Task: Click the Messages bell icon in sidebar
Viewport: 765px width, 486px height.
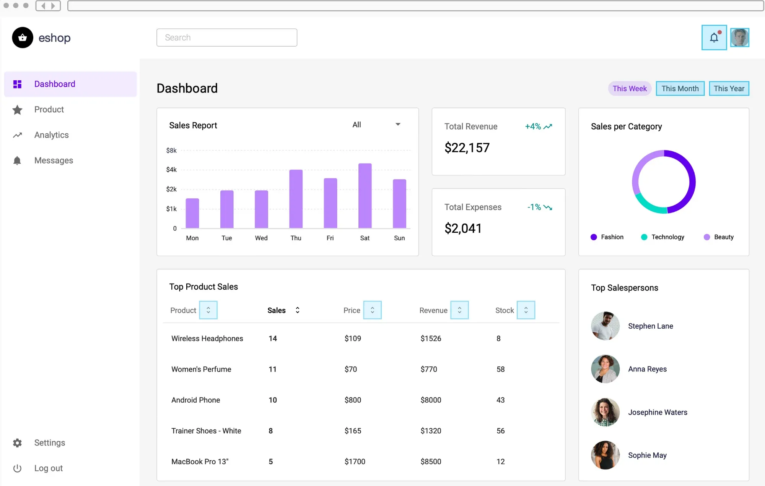Action: tap(17, 160)
